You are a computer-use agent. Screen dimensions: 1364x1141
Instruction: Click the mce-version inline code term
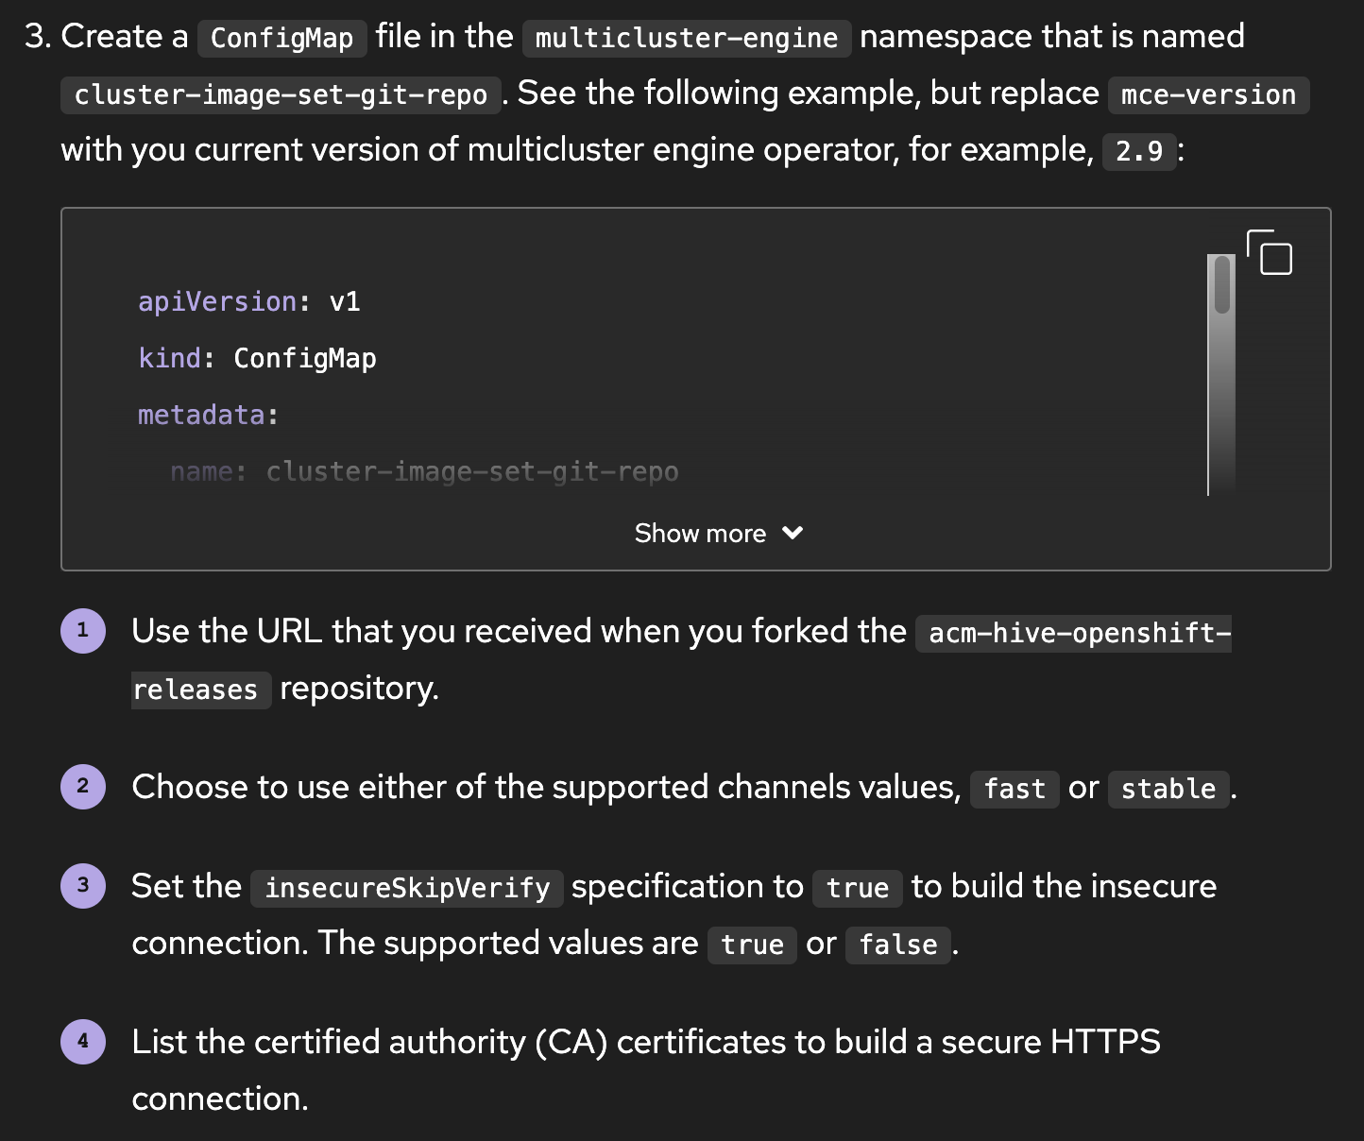pos(1208,94)
